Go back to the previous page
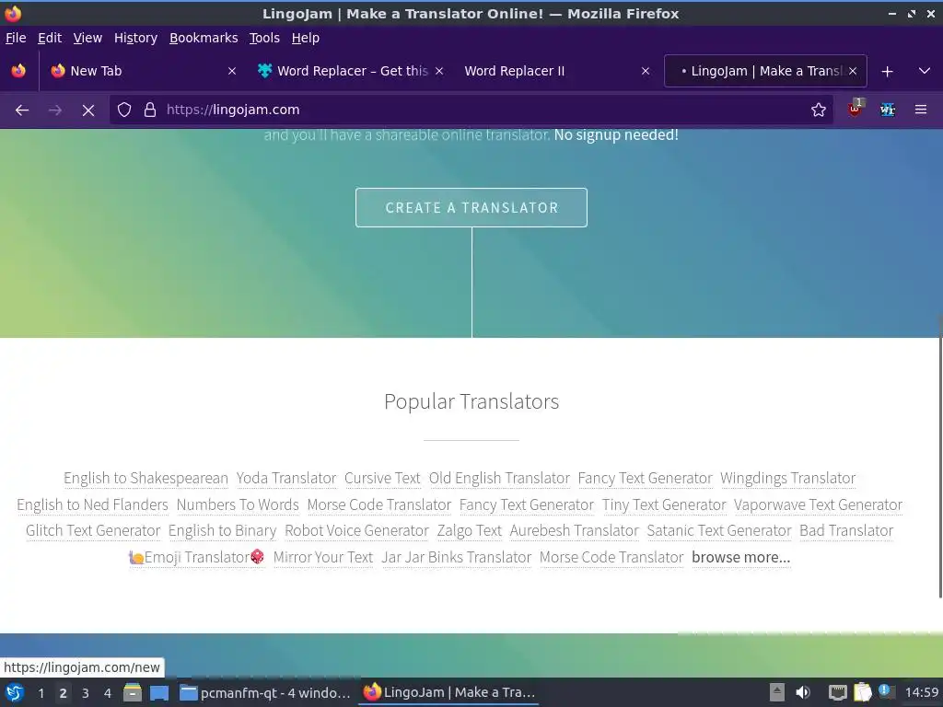943x707 pixels. pos(22,110)
